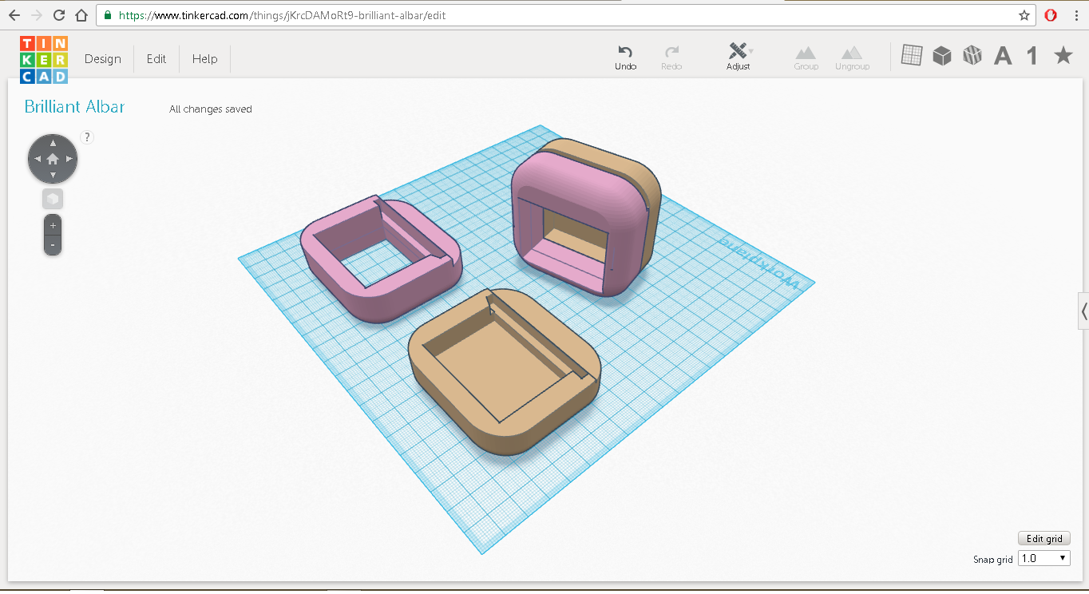Reload the browser page
This screenshot has height=594, width=1089.
click(x=58, y=15)
